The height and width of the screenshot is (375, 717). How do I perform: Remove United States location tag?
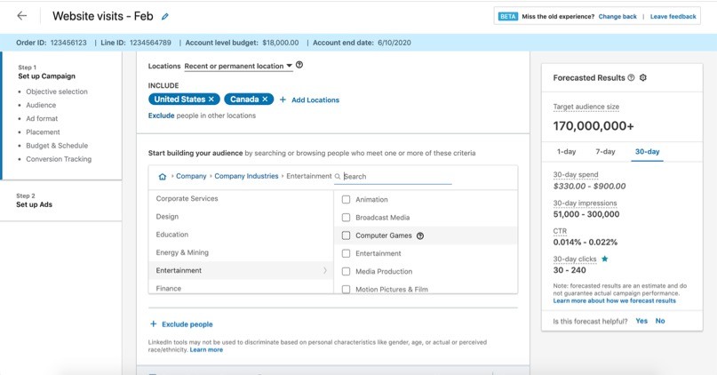(x=211, y=100)
